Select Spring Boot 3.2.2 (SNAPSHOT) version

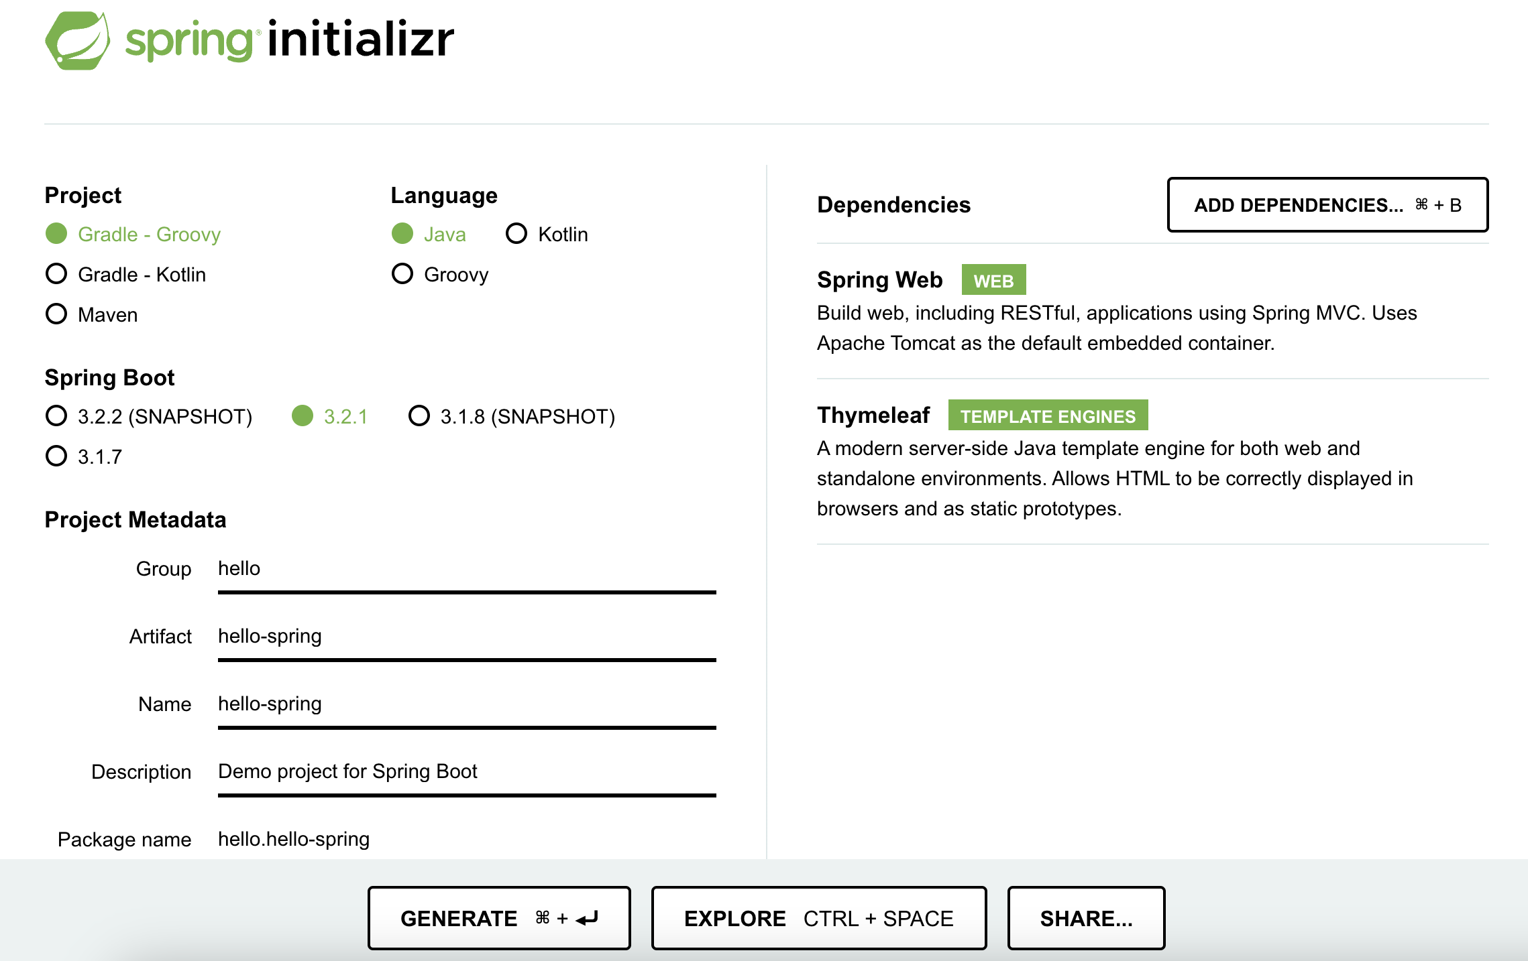(149, 416)
